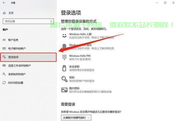Select Windows Hello 人脸 smiley face icon
The height and width of the screenshot is (121, 177).
[x=64, y=36]
